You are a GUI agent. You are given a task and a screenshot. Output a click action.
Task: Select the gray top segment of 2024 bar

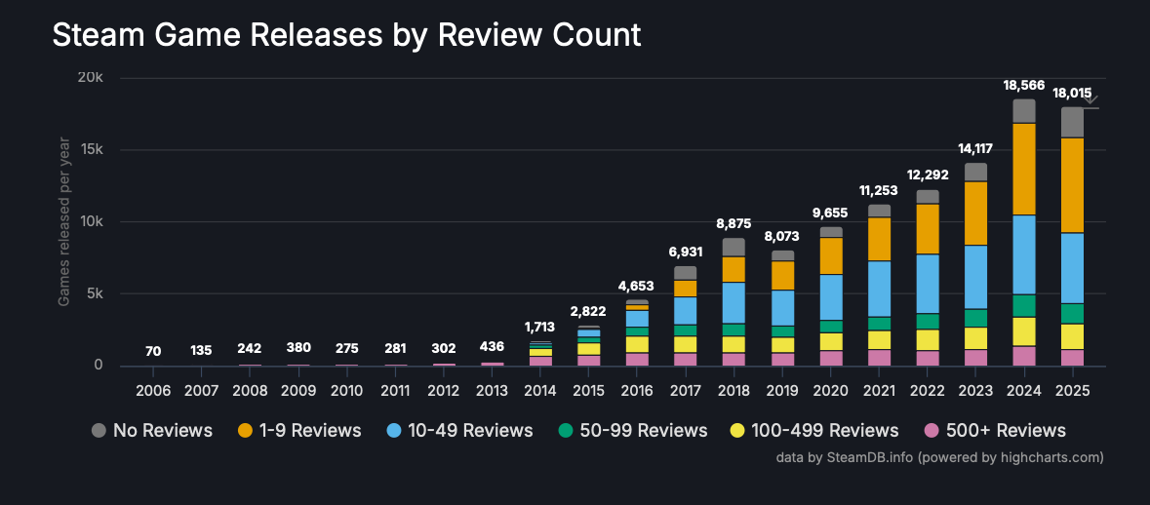click(1023, 111)
